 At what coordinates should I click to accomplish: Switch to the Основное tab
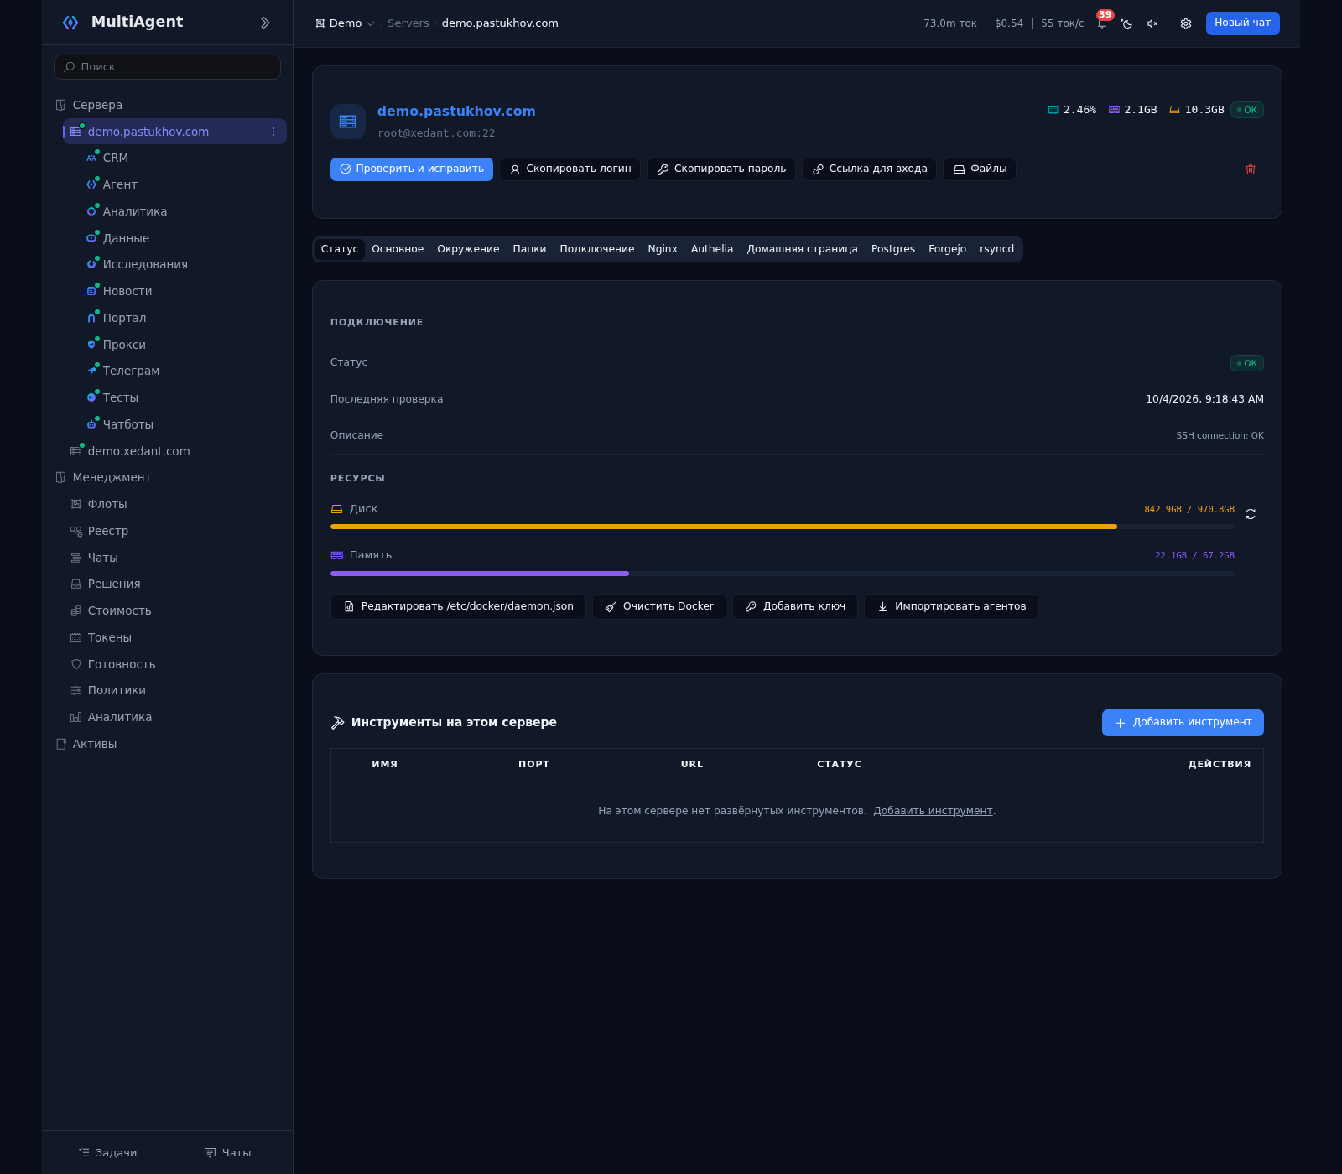[398, 249]
